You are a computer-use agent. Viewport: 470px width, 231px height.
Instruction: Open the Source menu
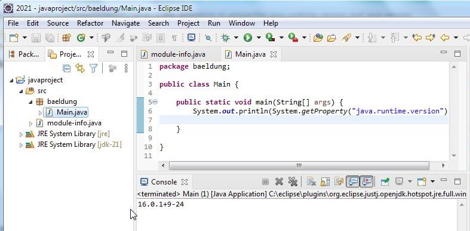pos(58,23)
